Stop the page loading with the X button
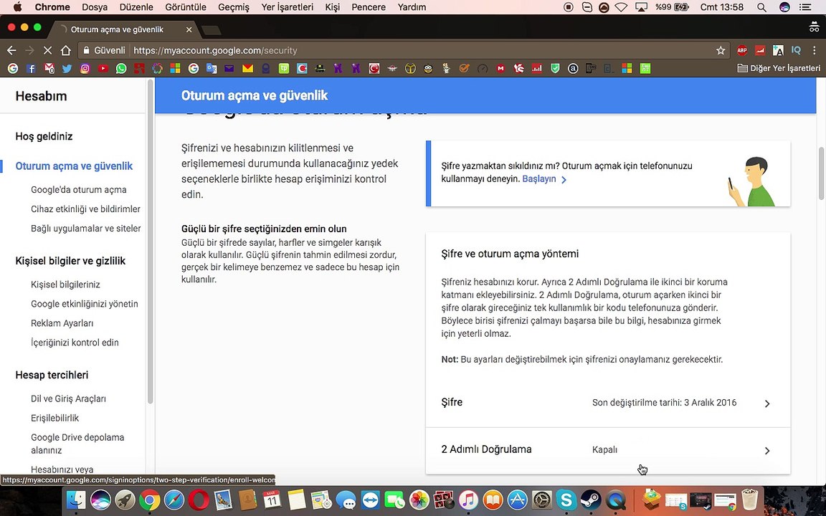This screenshot has width=826, height=516. point(47,51)
